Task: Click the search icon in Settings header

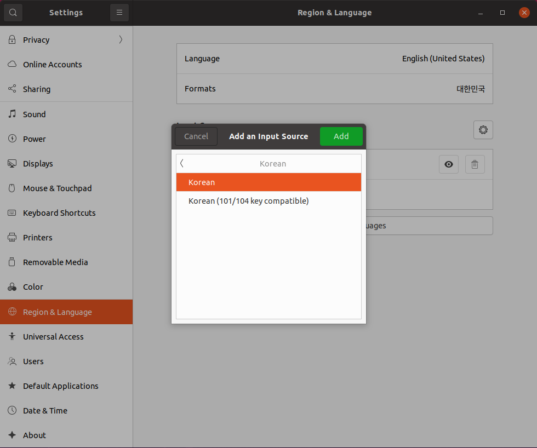Action: point(13,13)
